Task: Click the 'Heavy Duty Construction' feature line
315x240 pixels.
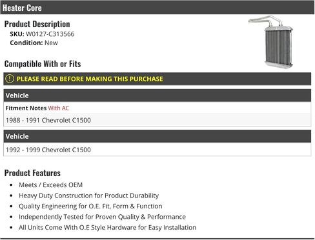Action: tap(88, 195)
